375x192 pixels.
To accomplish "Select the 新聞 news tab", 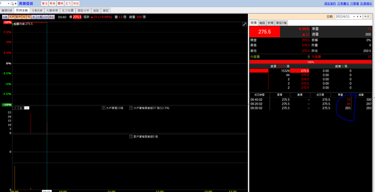I will [x=270, y=23].
